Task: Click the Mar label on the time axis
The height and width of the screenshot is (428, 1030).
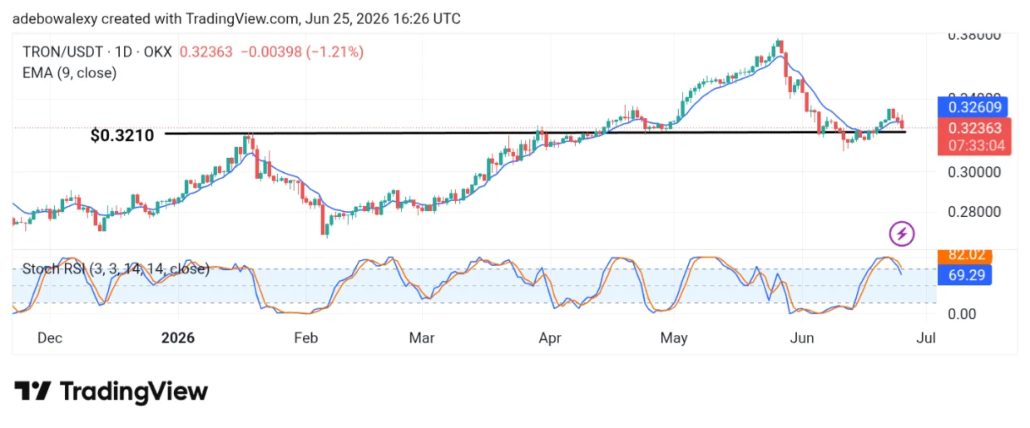Action: pos(421,338)
